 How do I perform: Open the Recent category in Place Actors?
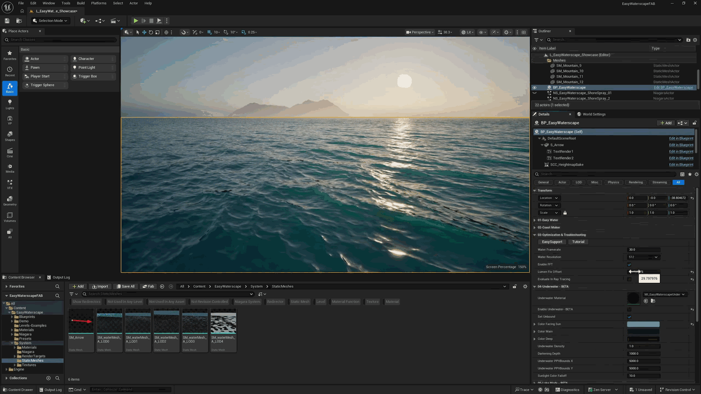[x=10, y=72]
